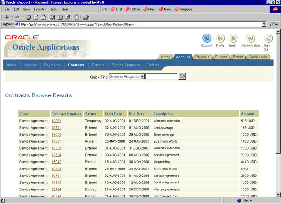Open contract number 13584
Image resolution: width=281 pixels, height=204 pixels.
[x=56, y=155]
